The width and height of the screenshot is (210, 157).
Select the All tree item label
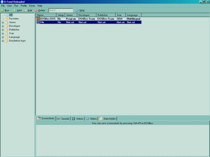pos(11,15)
